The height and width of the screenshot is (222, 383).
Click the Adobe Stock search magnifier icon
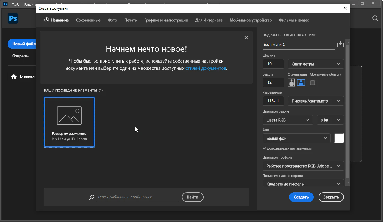click(x=92, y=197)
